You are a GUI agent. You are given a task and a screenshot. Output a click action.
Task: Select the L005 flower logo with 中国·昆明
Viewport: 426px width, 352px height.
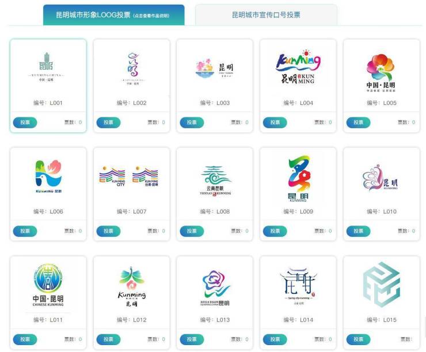[x=381, y=72]
